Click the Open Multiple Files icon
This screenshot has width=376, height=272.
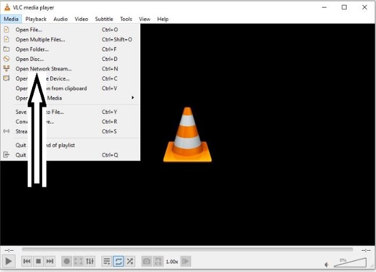(6, 39)
